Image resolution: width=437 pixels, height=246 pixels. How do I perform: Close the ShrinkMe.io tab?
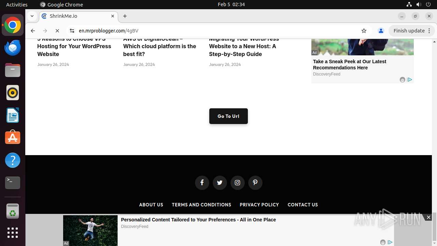point(113,16)
